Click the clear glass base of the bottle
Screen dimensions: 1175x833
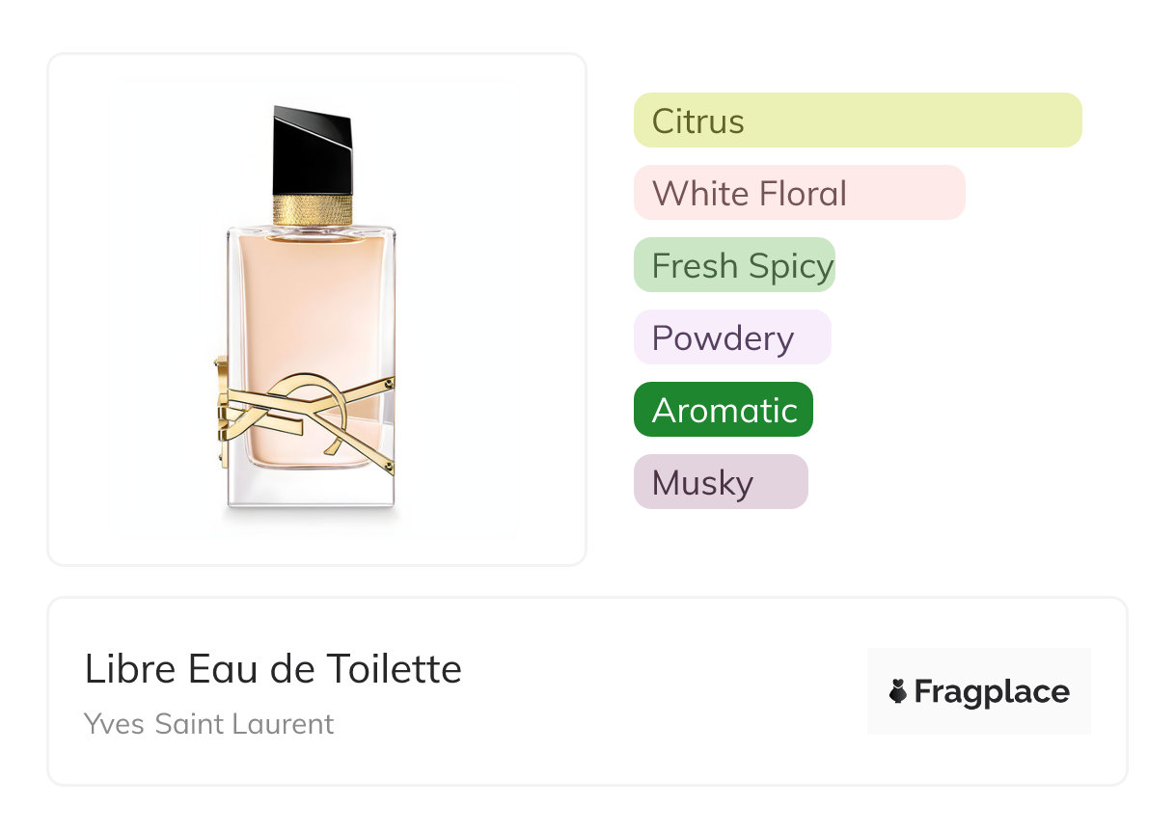coord(312,487)
